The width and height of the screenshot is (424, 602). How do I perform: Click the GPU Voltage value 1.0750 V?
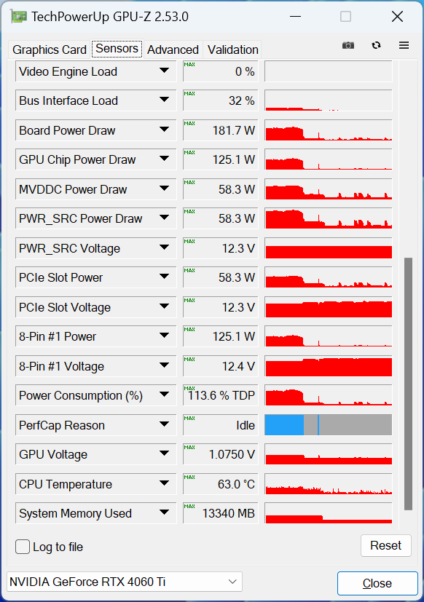[x=220, y=454]
